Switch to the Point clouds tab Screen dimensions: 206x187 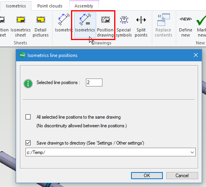(x=50, y=6)
